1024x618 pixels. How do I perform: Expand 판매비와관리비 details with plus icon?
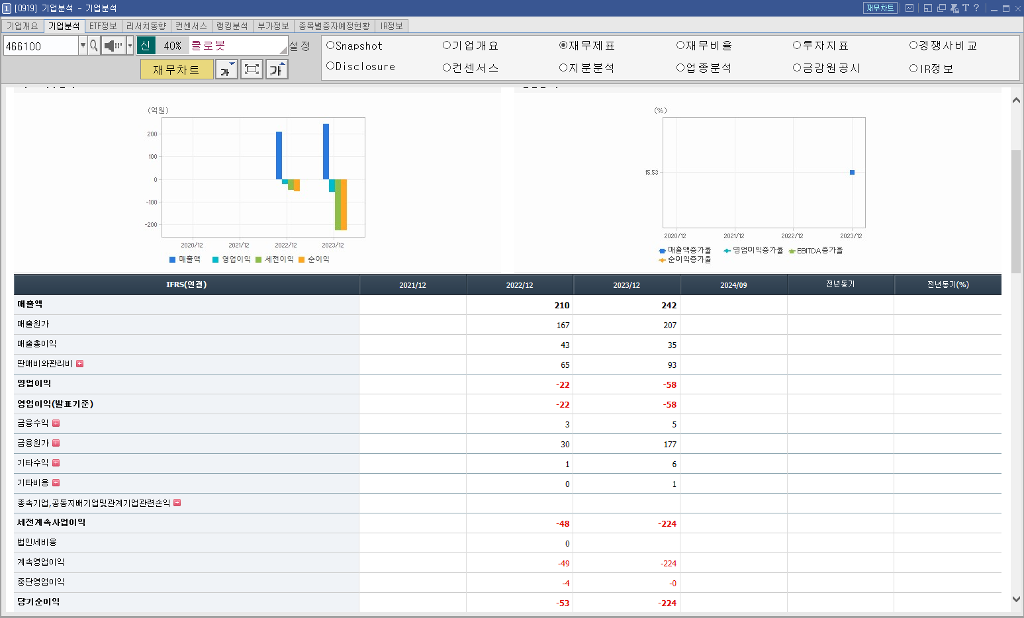pos(79,363)
